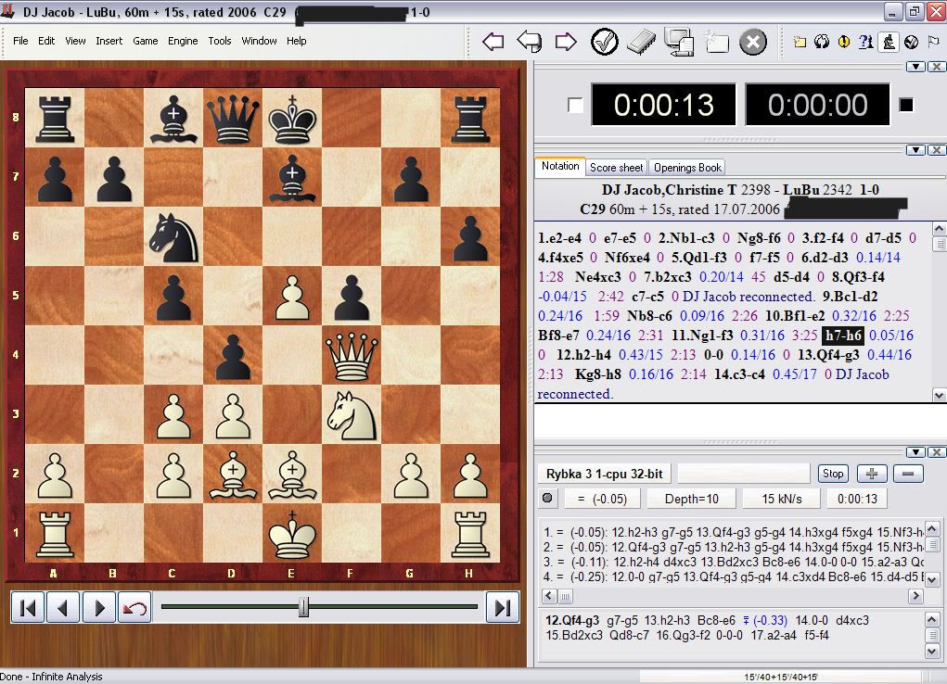The image size is (947, 684).
Task: Open the notation pane dropdown arrow
Action: [x=916, y=150]
